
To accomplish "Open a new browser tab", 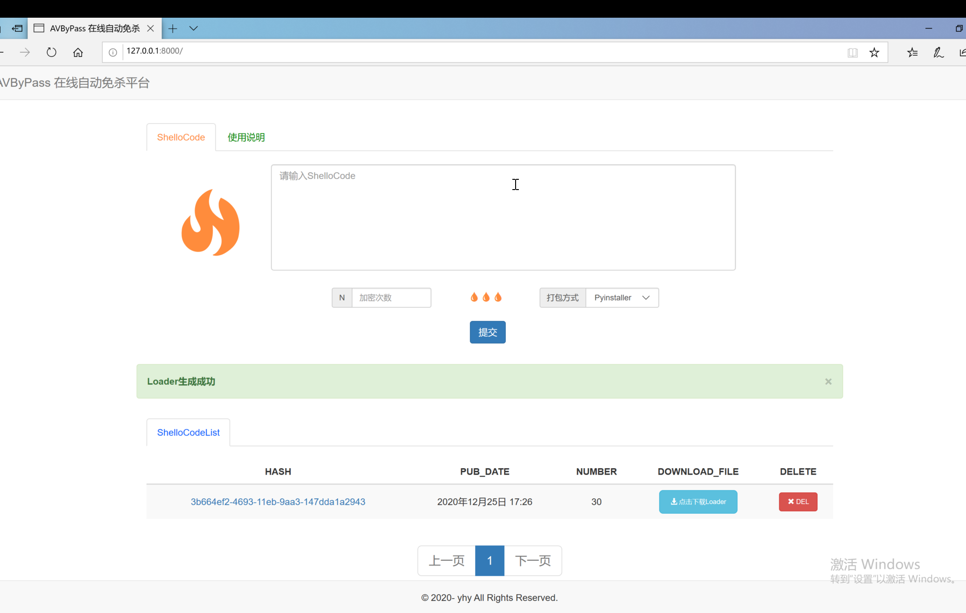I will click(x=173, y=28).
